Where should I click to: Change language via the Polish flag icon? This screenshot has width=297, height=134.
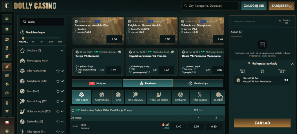tap(7, 123)
